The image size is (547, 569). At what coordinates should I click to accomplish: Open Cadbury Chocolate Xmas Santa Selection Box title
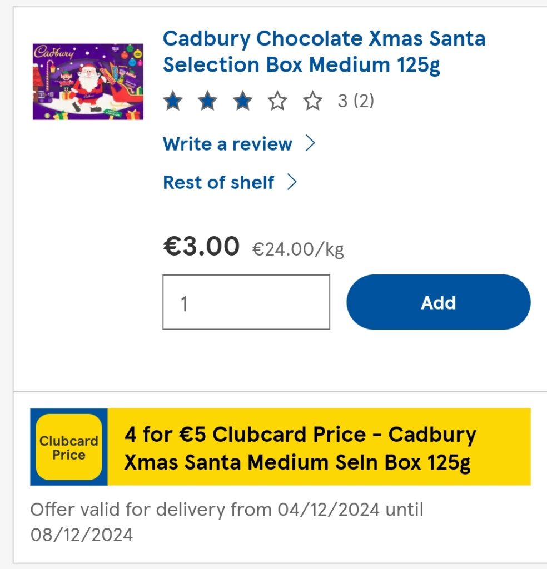(324, 52)
